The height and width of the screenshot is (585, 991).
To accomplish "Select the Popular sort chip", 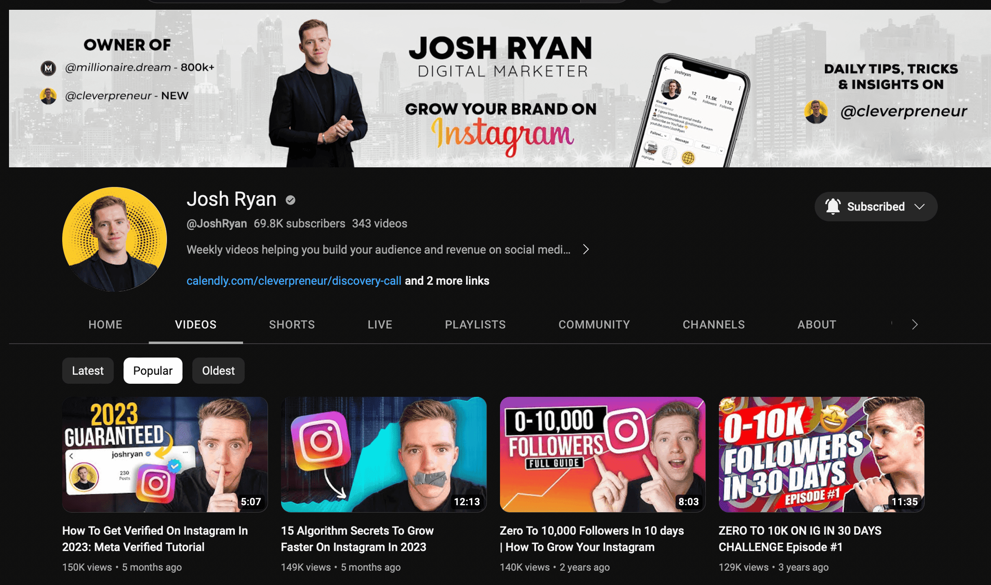I will pyautogui.click(x=153, y=371).
